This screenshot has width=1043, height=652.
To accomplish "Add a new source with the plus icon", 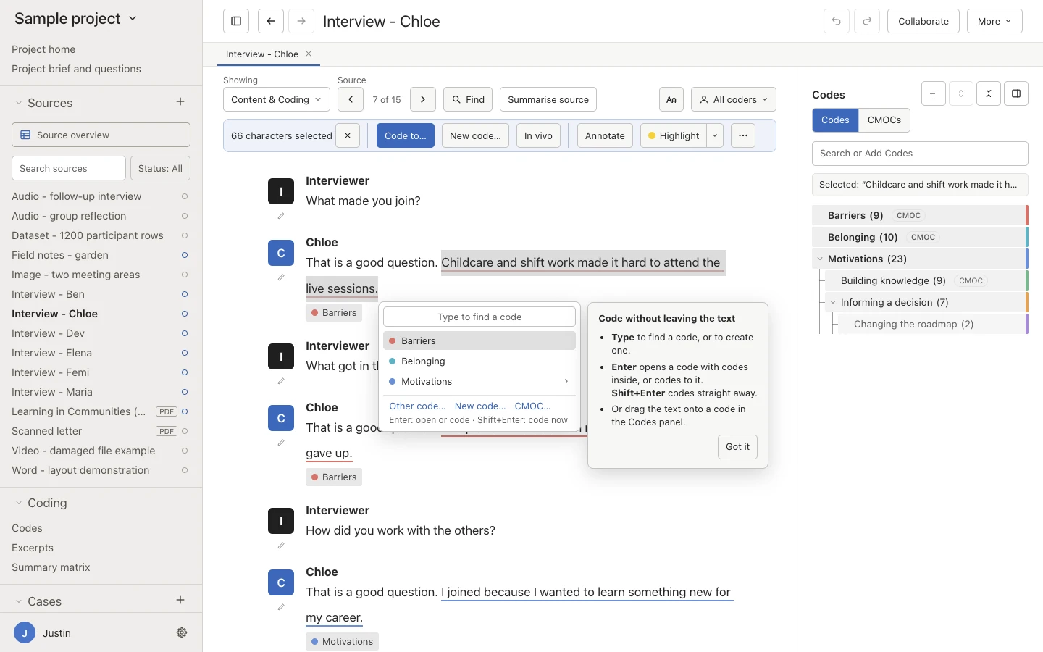I will point(180,102).
